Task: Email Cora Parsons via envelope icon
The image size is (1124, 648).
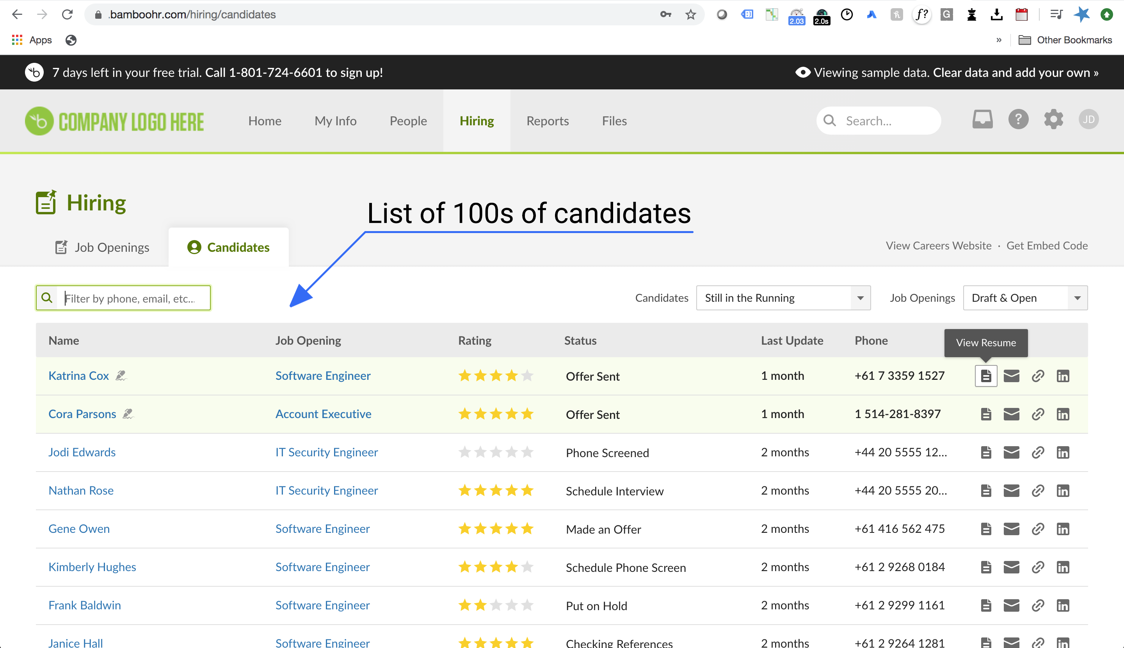Action: click(x=1011, y=414)
